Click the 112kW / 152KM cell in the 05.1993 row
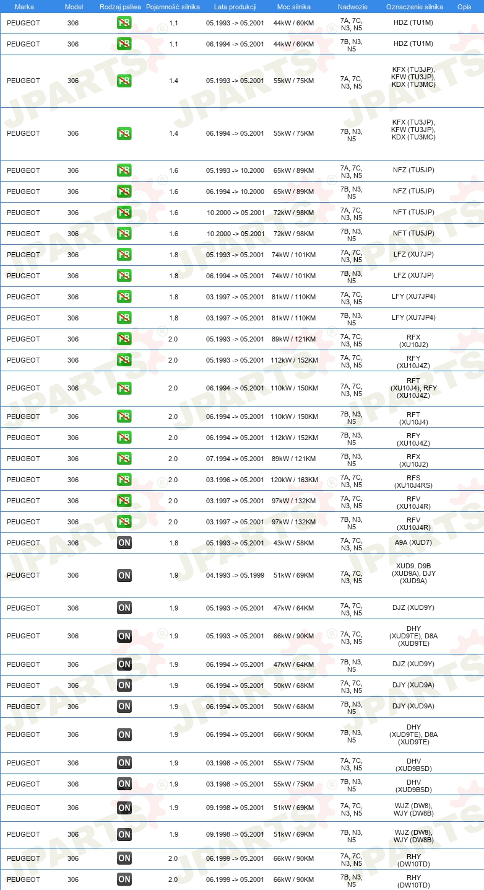 [x=294, y=360]
